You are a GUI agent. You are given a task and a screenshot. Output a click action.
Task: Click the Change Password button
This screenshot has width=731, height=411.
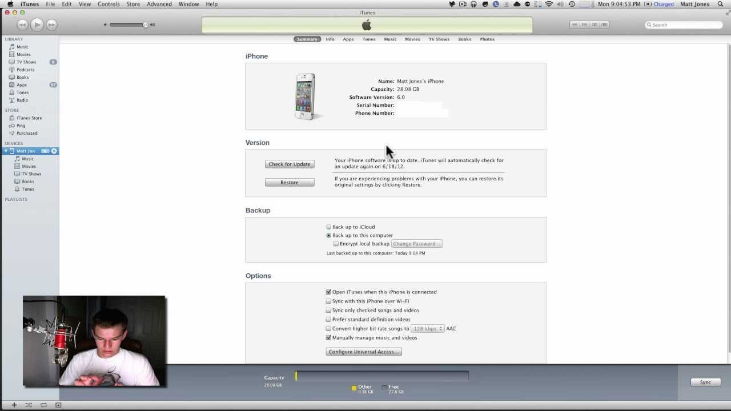[417, 244]
